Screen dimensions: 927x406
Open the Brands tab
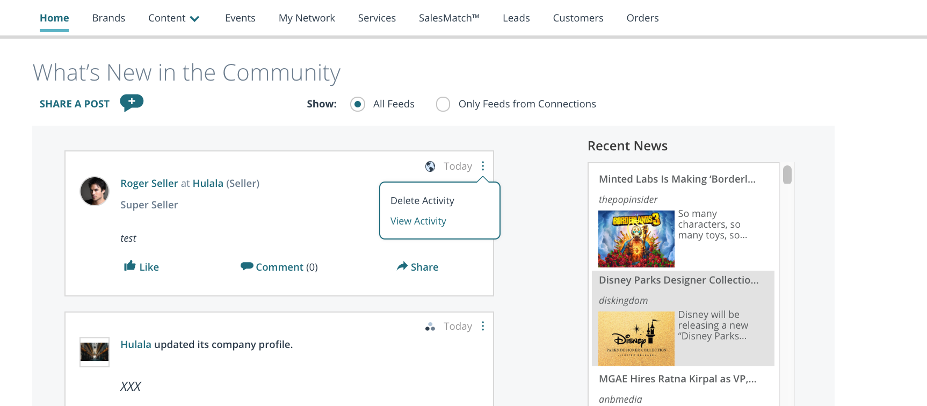point(108,18)
